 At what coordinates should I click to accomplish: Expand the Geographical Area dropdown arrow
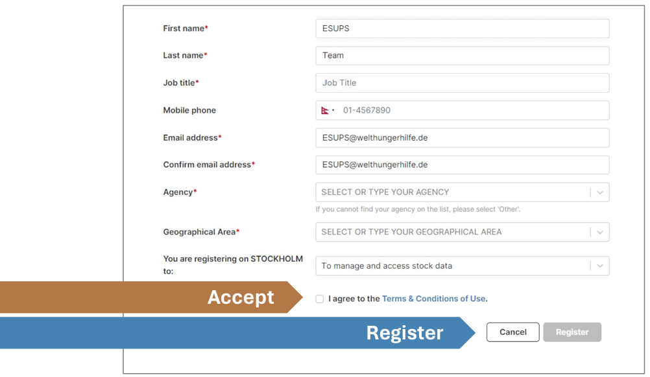tap(600, 232)
